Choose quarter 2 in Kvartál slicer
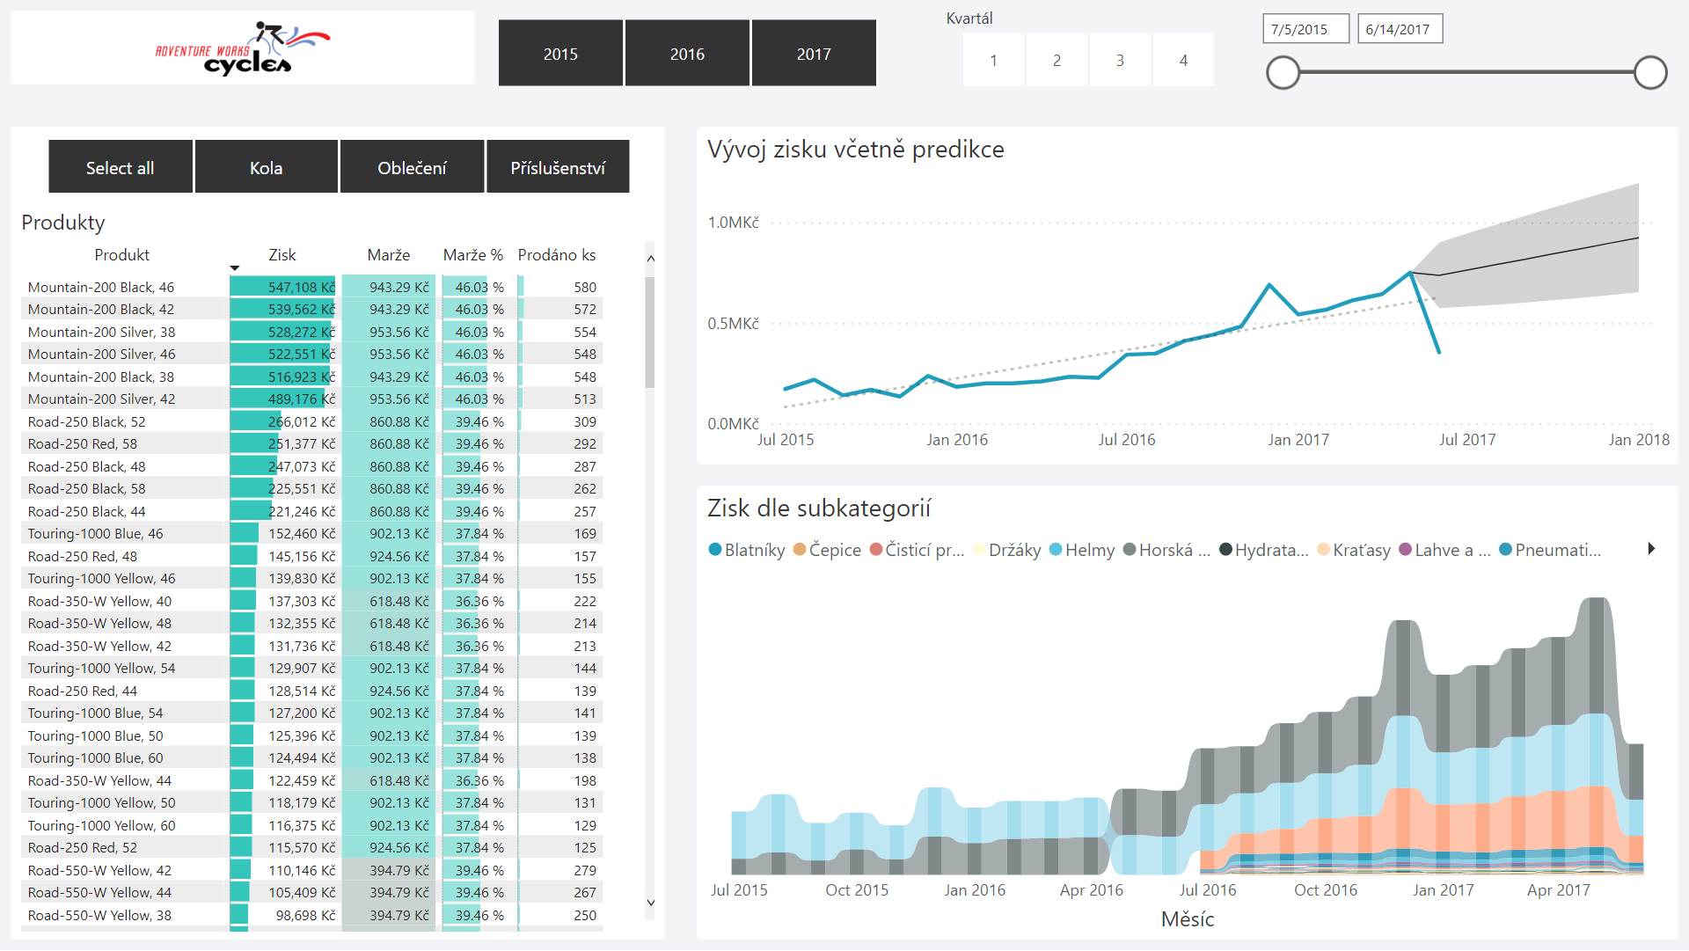The width and height of the screenshot is (1689, 951). pyautogui.click(x=1057, y=60)
